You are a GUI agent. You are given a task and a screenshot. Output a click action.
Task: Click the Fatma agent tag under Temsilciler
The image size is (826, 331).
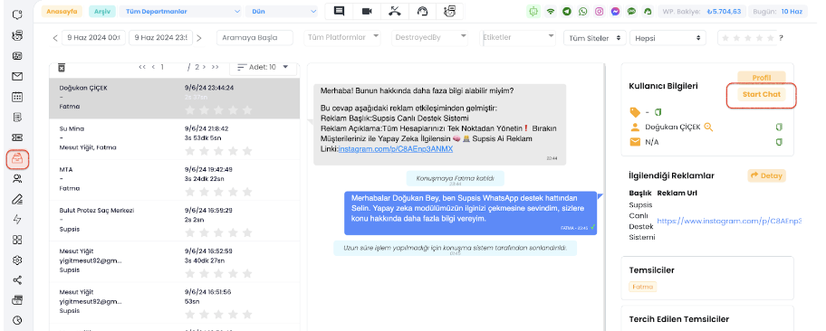643,287
